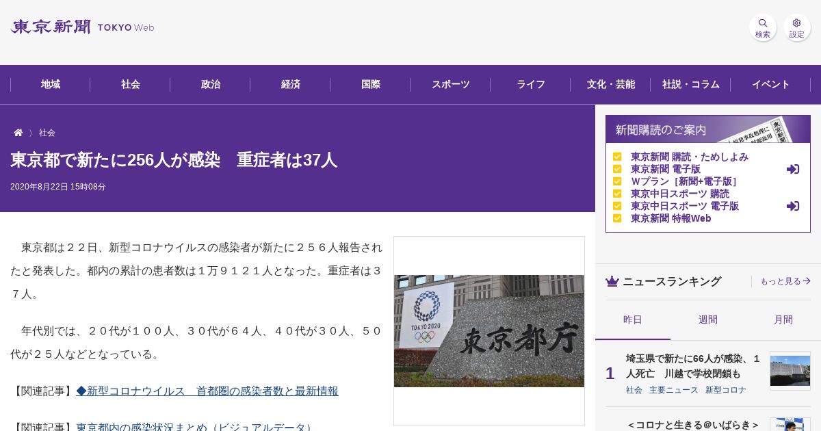This screenshot has height=431, width=821.
Task: Click the 新聞購読のご案内 banner header
Action: [x=708, y=129]
